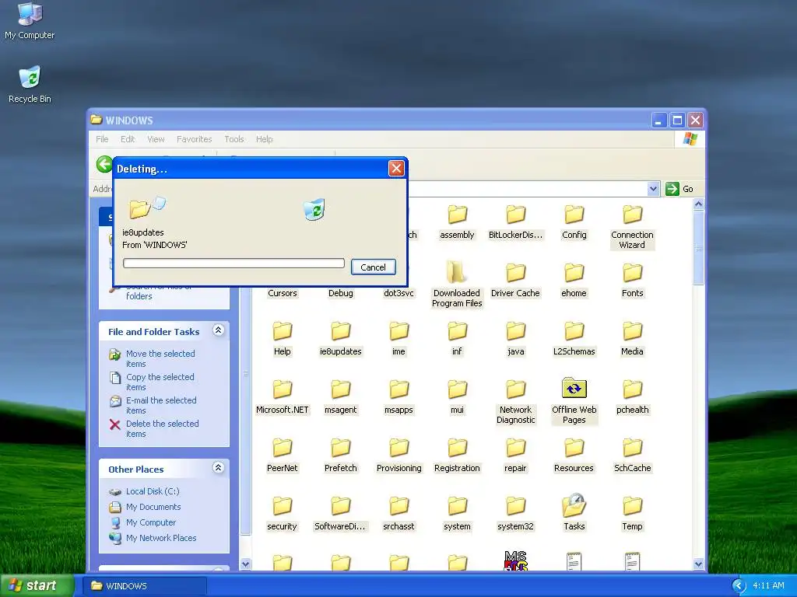
Task: Select the pchealth folder
Action: pyautogui.click(x=632, y=397)
